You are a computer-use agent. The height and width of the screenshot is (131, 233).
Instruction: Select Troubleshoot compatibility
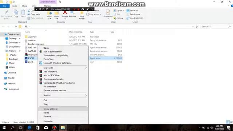[x=63, y=55]
